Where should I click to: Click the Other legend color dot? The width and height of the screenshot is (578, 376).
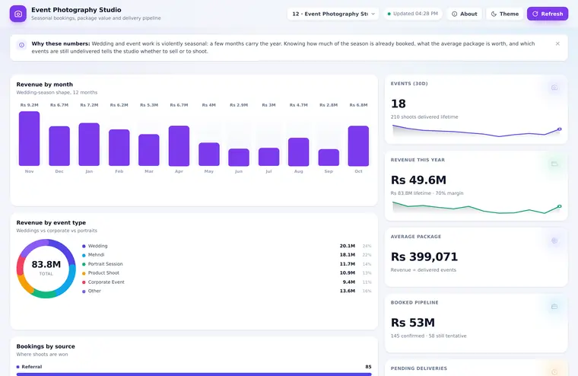(x=84, y=291)
